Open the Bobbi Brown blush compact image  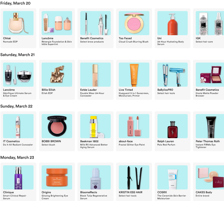57,126
